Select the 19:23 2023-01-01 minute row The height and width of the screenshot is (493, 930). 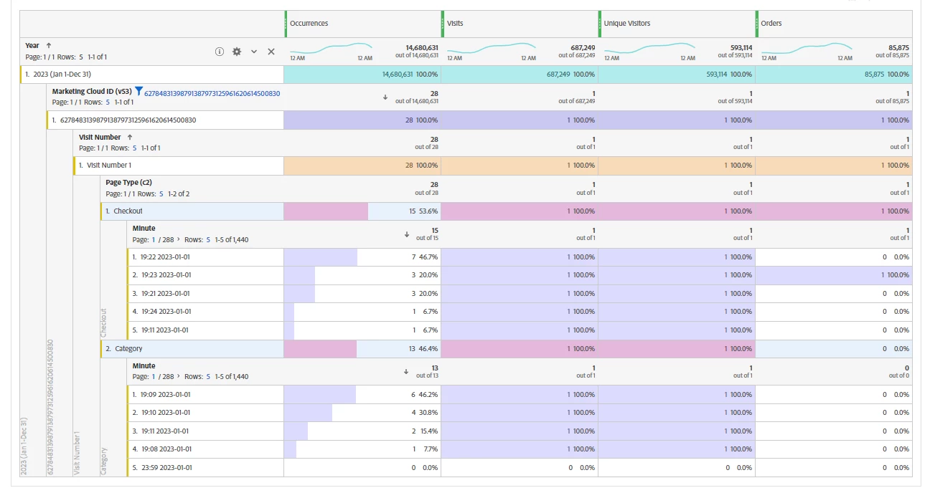205,275
